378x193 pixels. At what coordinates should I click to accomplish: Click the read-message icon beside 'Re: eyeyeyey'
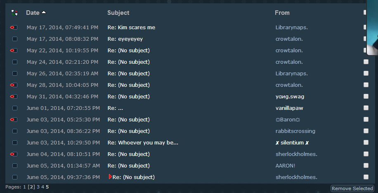[x=15, y=39]
